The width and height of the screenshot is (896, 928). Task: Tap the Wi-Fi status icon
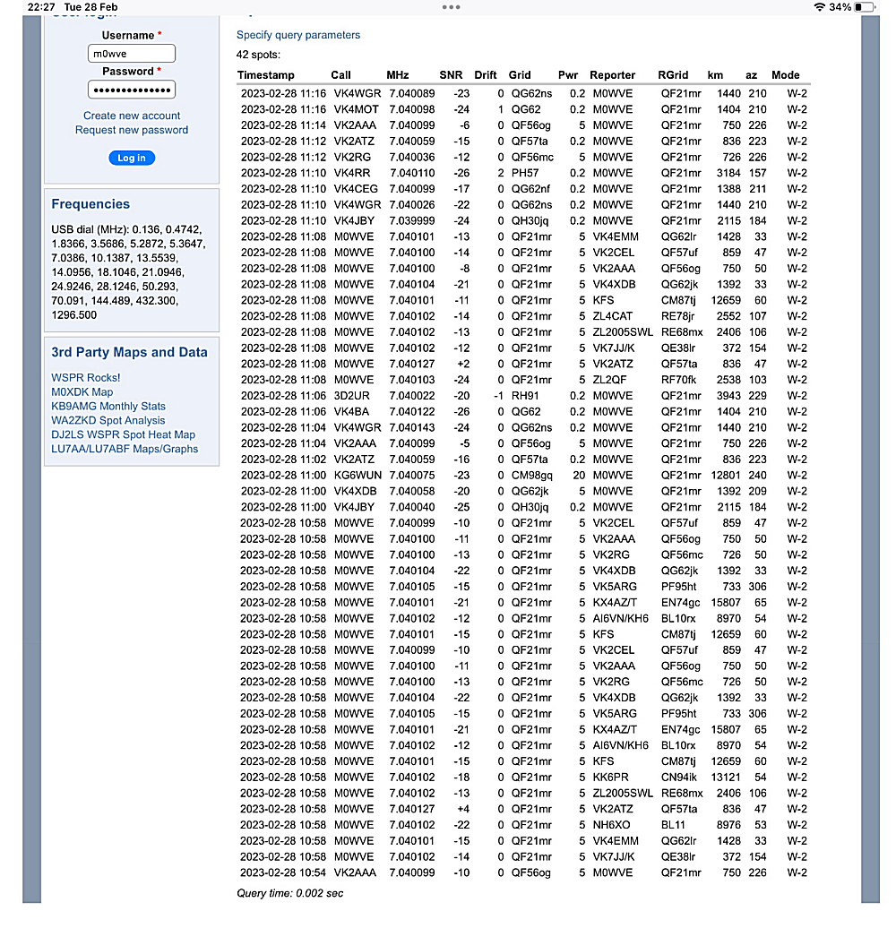coord(819,7)
